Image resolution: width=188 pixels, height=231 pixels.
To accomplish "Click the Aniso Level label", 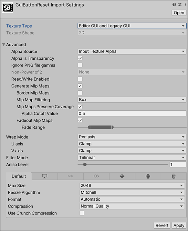I will click(x=17, y=164).
